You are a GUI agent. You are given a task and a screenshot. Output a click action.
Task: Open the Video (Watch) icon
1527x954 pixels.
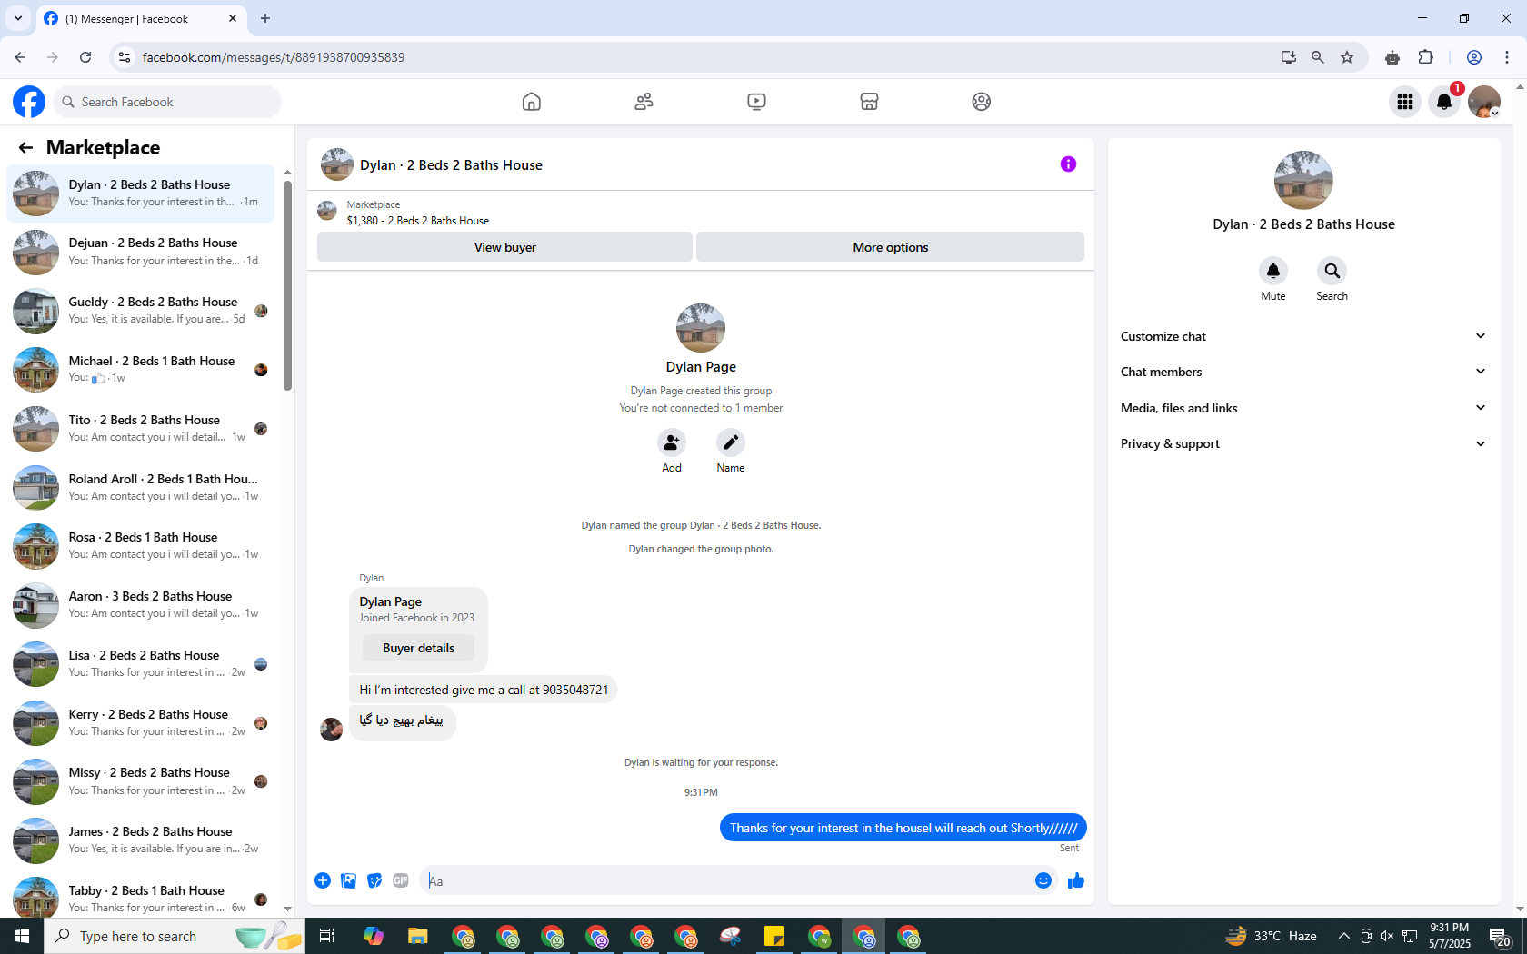(x=756, y=102)
